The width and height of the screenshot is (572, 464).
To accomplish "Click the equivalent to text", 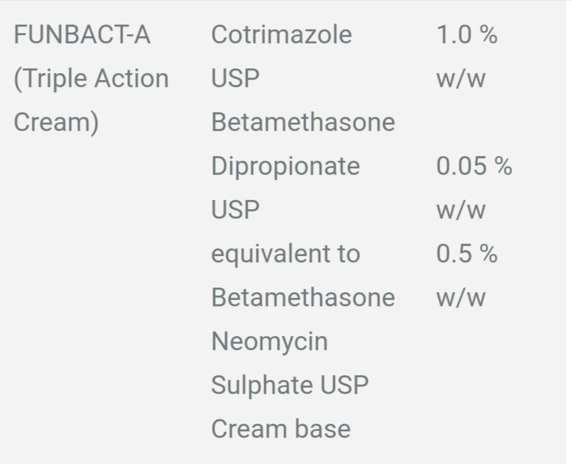I will [x=285, y=254].
